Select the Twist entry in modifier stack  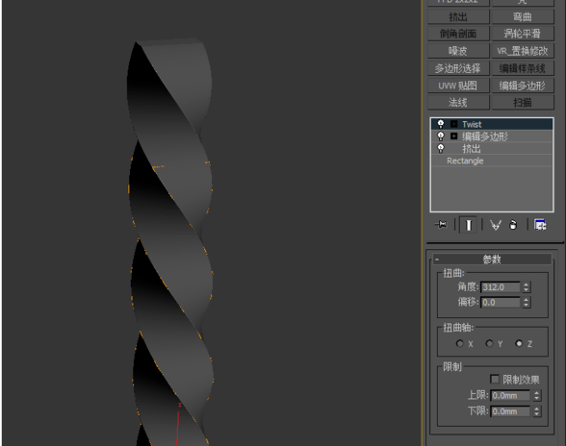pos(492,124)
